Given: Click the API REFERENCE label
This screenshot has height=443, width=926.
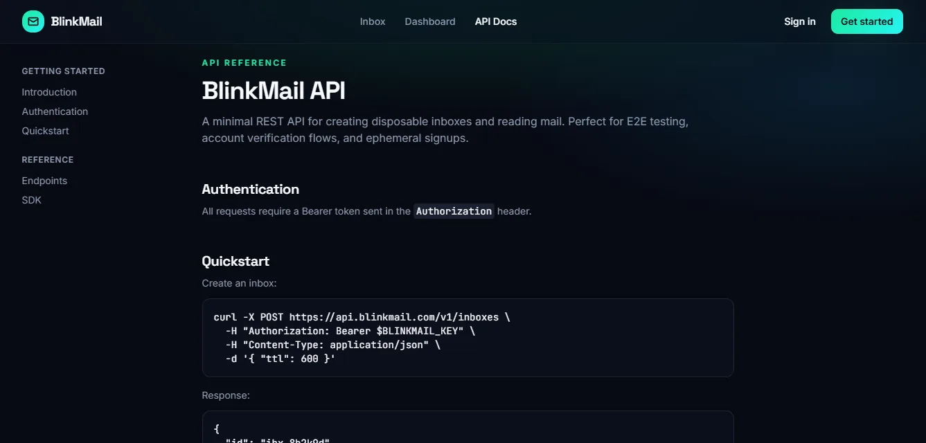Looking at the screenshot, I should click(x=244, y=63).
